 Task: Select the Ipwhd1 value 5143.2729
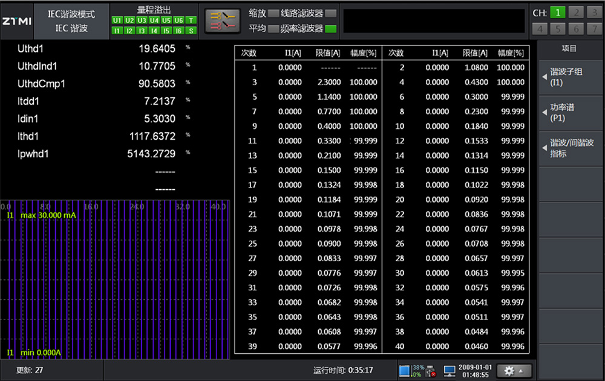click(x=151, y=154)
